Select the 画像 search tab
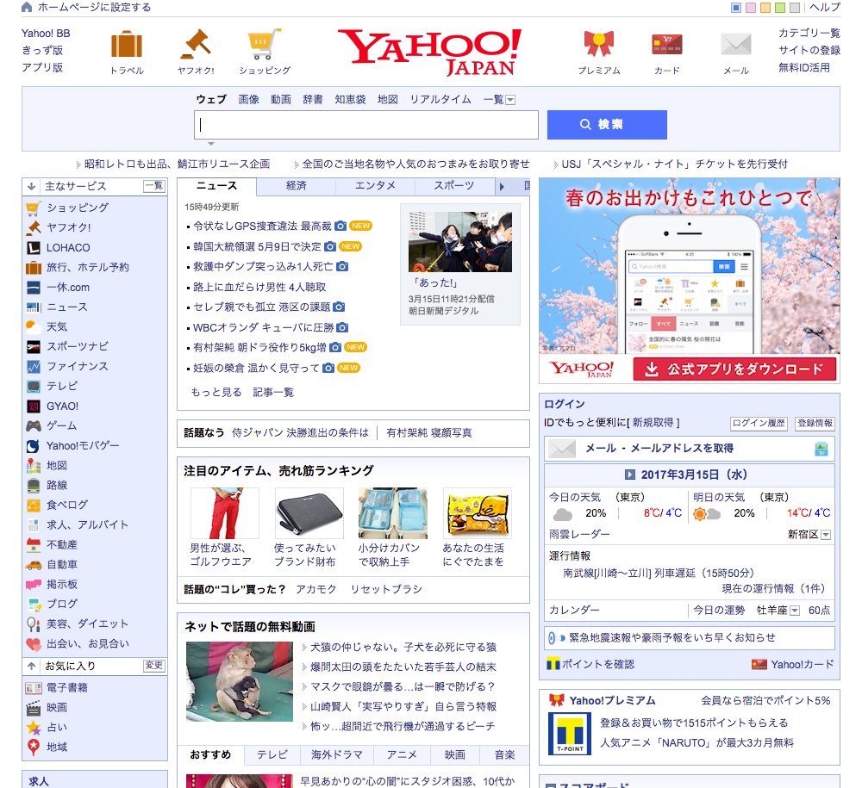Image resolution: width=862 pixels, height=788 pixels. (248, 99)
